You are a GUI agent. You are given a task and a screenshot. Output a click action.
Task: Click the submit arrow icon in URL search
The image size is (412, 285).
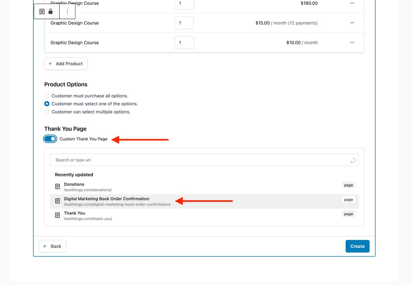352,160
